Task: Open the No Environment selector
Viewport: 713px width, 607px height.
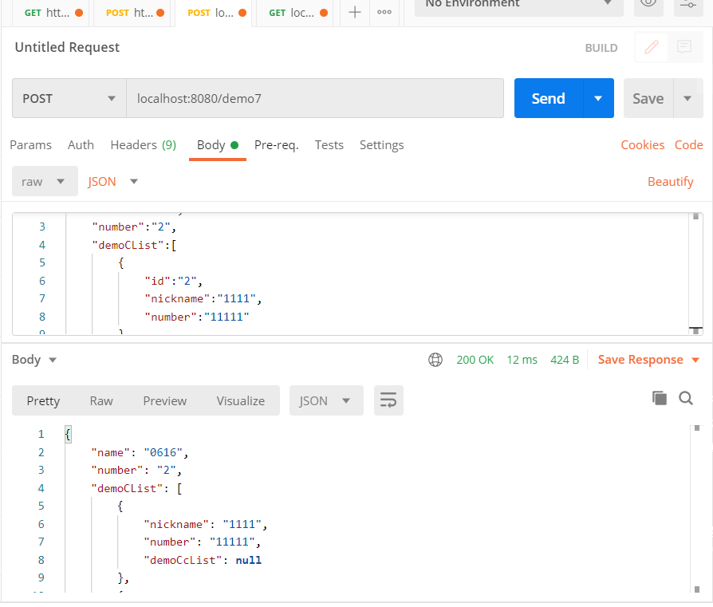Action: (x=519, y=5)
